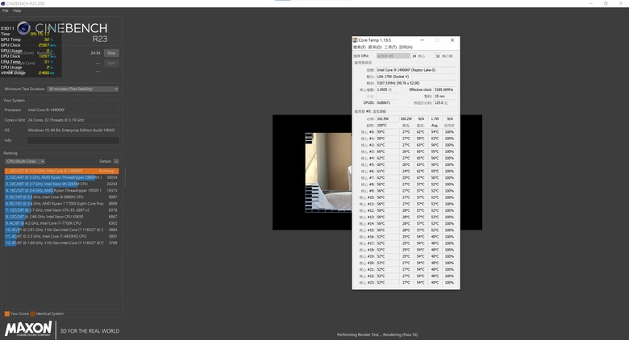Viewport: 629px width, 340px height.
Task: Click the orange Your Score legend swatch
Action: tap(6, 313)
